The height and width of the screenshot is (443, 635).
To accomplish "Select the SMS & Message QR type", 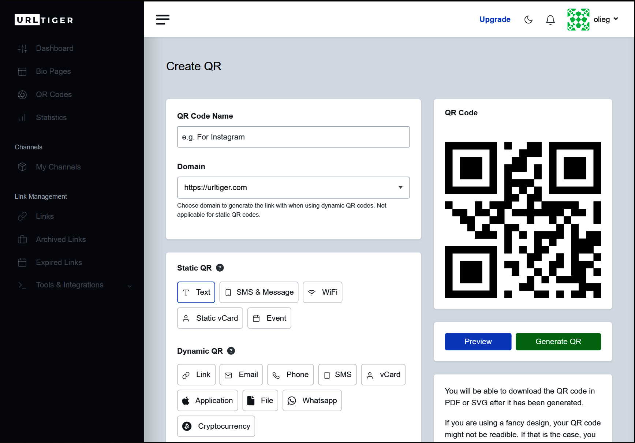I will coord(259,292).
